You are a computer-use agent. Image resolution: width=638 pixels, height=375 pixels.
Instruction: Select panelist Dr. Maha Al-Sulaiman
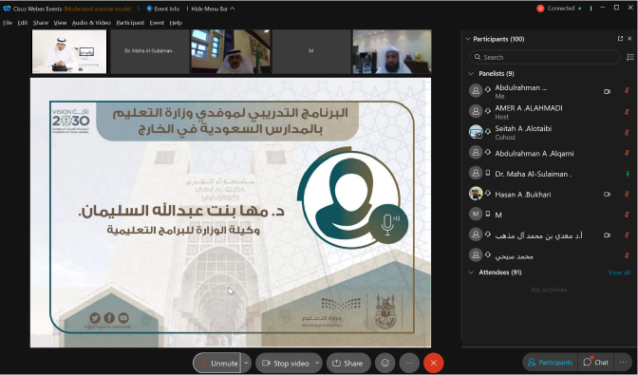coord(550,174)
